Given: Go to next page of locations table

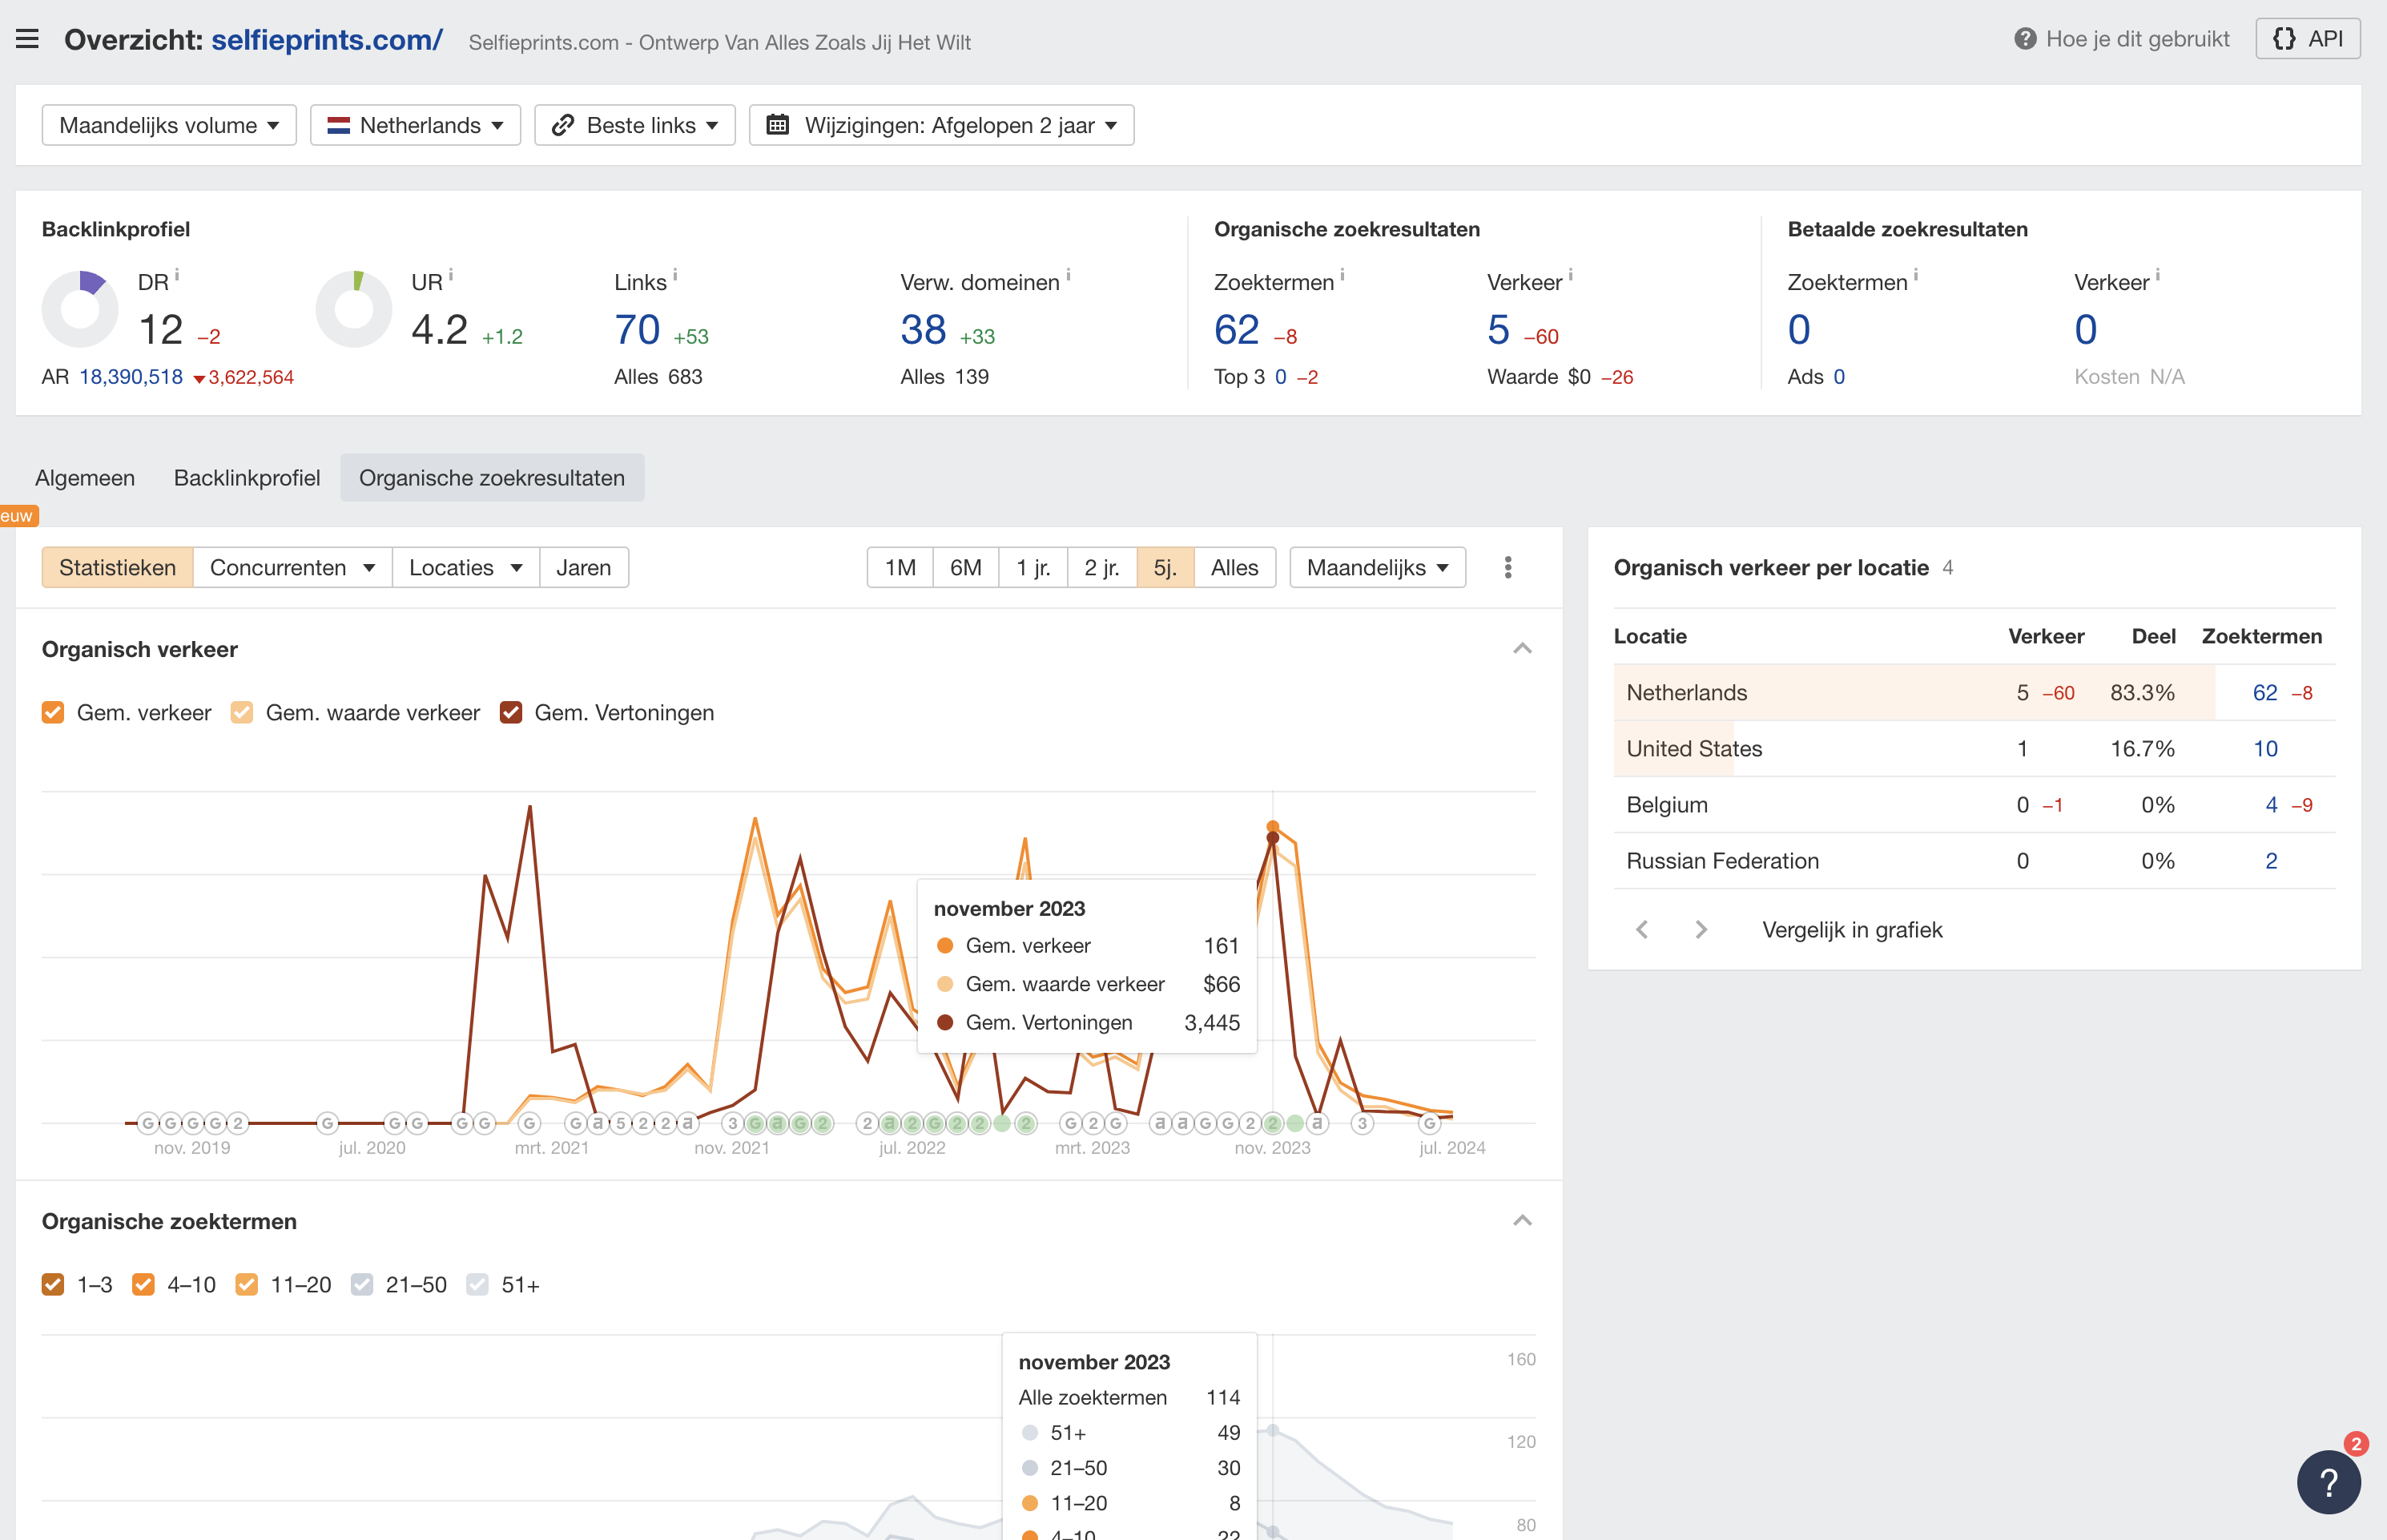Looking at the screenshot, I should pos(1701,930).
